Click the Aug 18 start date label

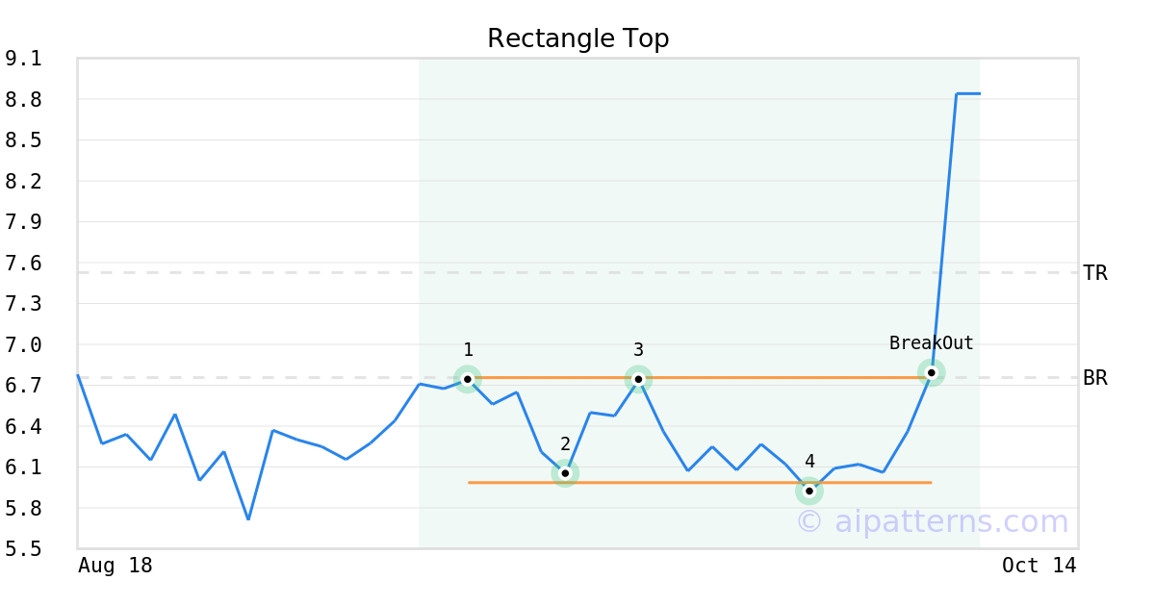[x=115, y=566]
